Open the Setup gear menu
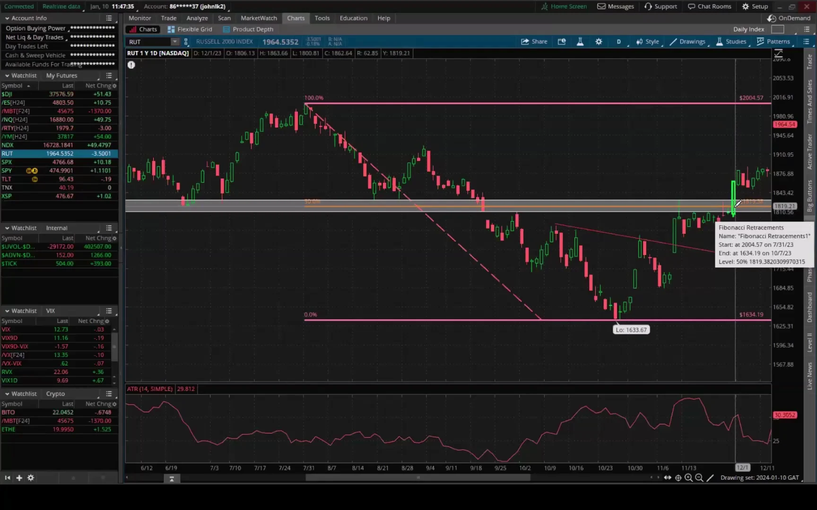 click(755, 7)
